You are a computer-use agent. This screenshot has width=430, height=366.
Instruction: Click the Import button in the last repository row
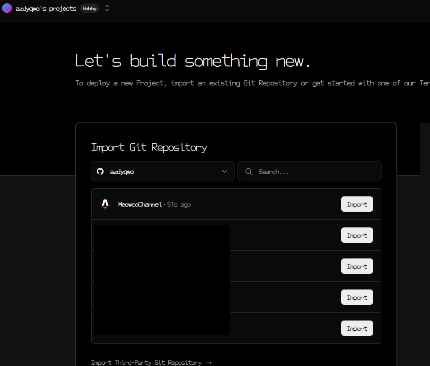coord(357,328)
